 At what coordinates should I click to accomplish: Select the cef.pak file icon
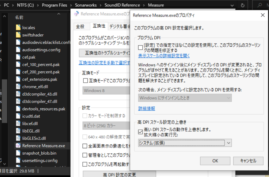(x=18, y=57)
